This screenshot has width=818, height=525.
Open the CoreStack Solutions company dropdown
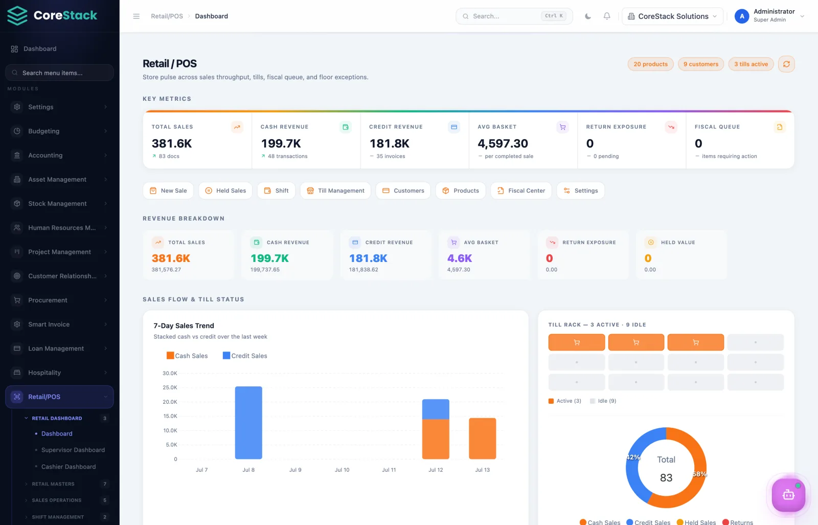(672, 16)
